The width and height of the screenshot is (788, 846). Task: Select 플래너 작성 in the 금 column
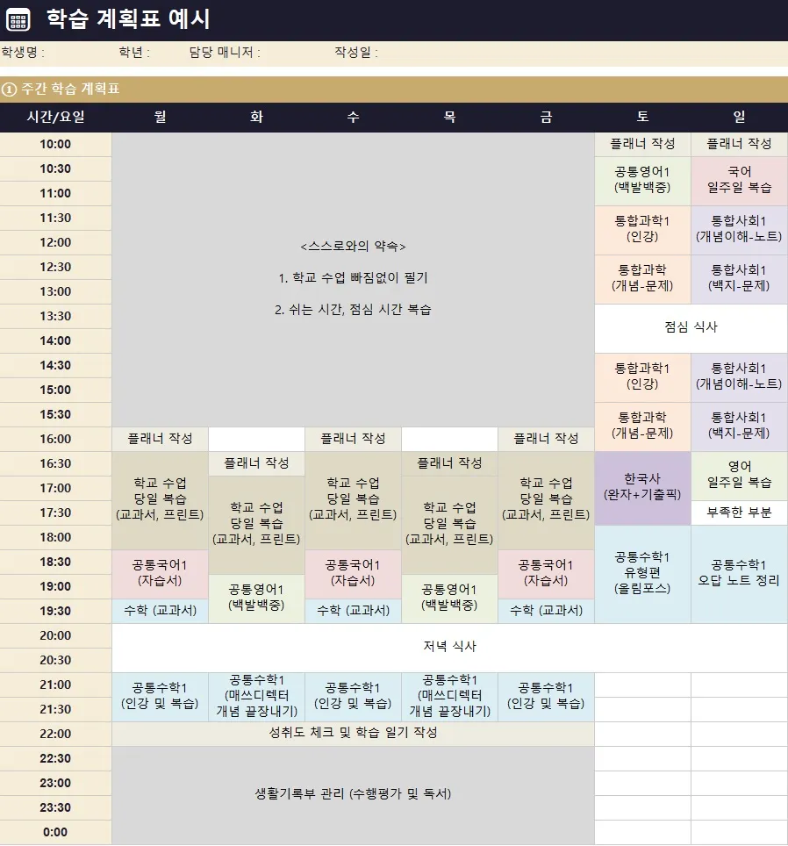(x=547, y=439)
